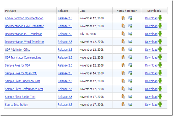The image size is (173, 116).
Task: Open Release 2.5 link for ODF Translator CommandLine
Action: pos(65,58)
